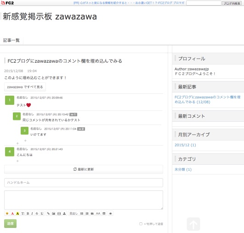Follow the >>2 reply anchor

(81, 129)
